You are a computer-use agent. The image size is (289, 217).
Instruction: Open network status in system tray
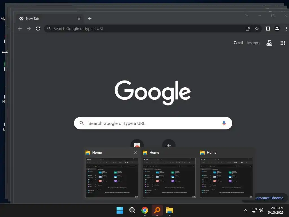tap(254, 210)
